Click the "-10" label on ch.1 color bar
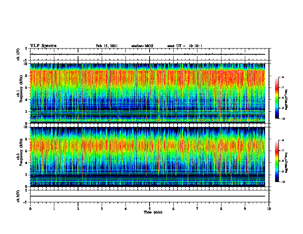Screen dimensions: 303x234 pos(283,119)
